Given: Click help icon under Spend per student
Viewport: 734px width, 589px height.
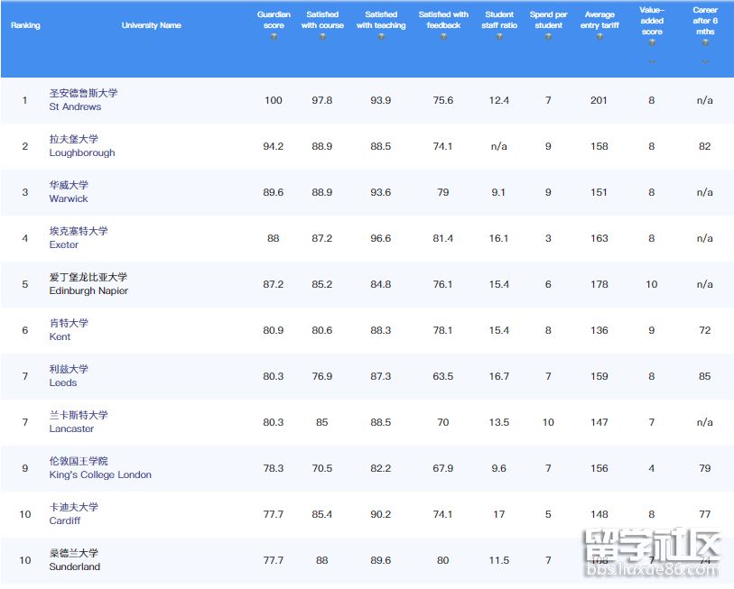Looking at the screenshot, I should pyautogui.click(x=548, y=37).
